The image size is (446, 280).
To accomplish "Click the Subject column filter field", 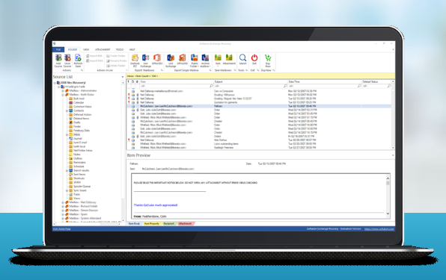I will (x=249, y=86).
